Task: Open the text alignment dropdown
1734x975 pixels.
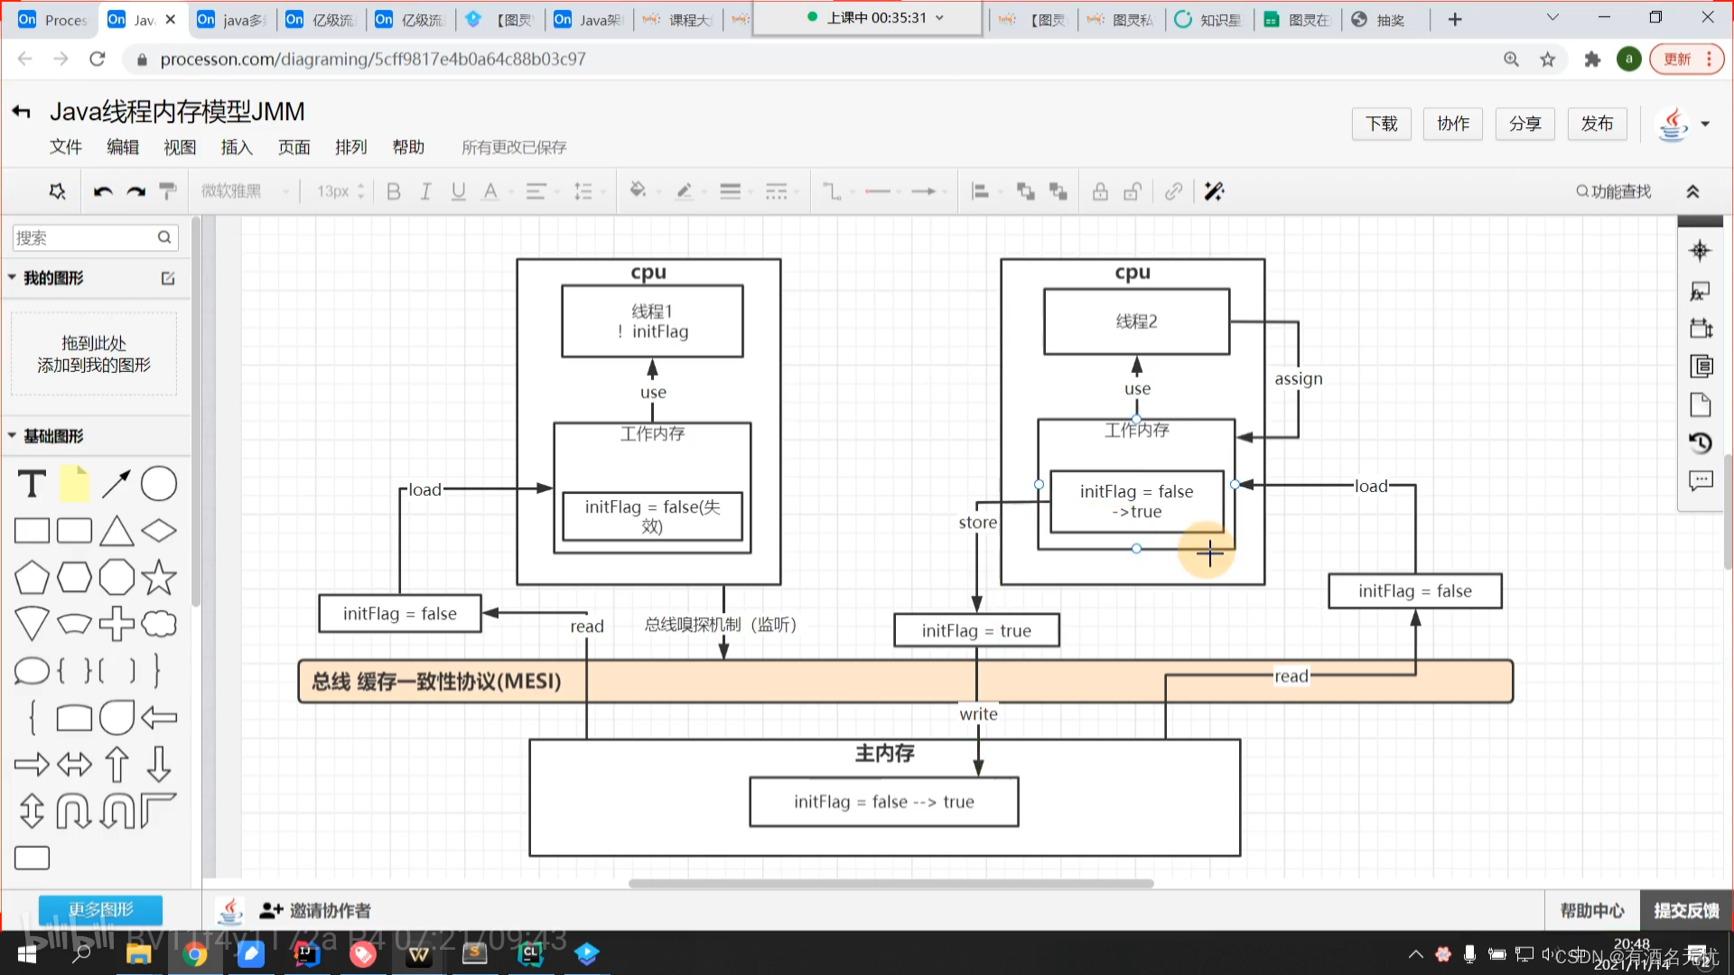Action: pos(536,191)
